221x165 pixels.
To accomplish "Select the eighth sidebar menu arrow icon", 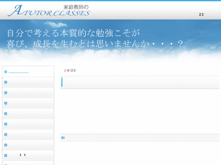I will pos(6,145).
